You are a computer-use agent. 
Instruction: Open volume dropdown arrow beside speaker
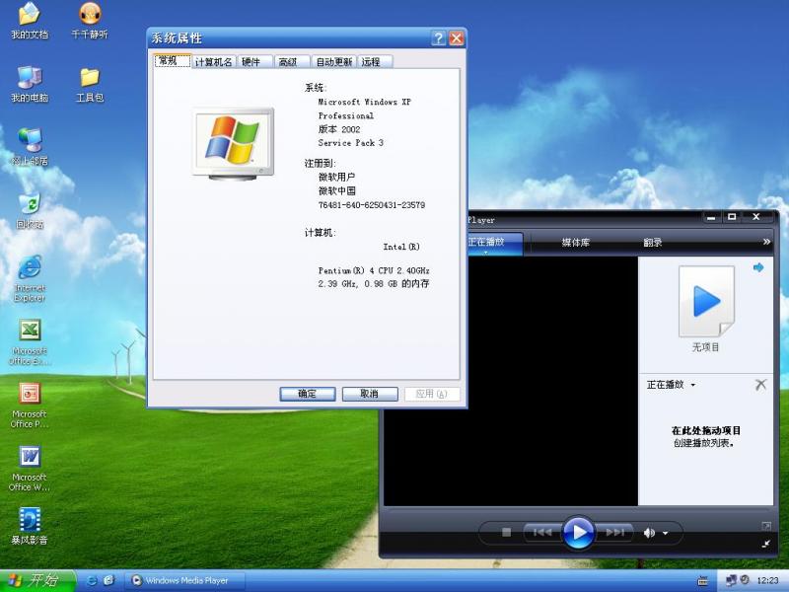click(665, 533)
